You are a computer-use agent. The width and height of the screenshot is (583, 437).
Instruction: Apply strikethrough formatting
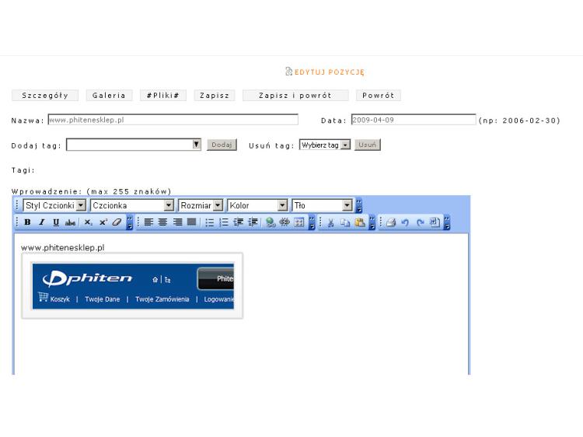70,222
